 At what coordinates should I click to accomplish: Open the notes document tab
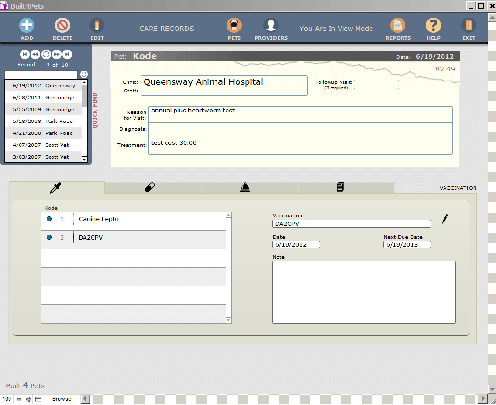pos(340,187)
